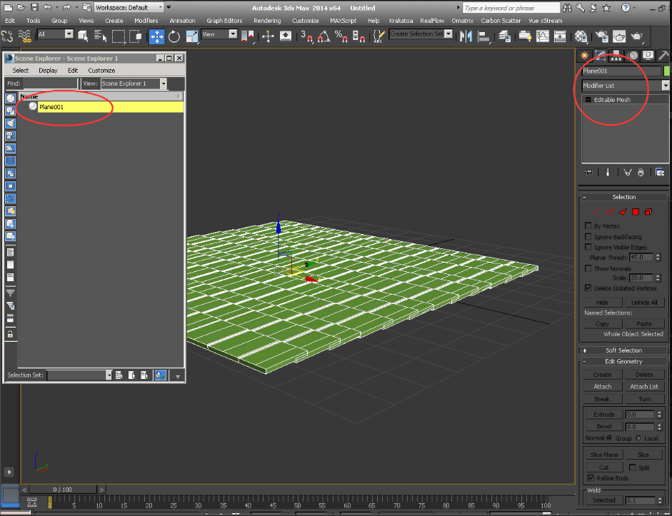Open the Curve Editor from the toolbar
The width and height of the screenshot is (672, 516).
tap(543, 37)
